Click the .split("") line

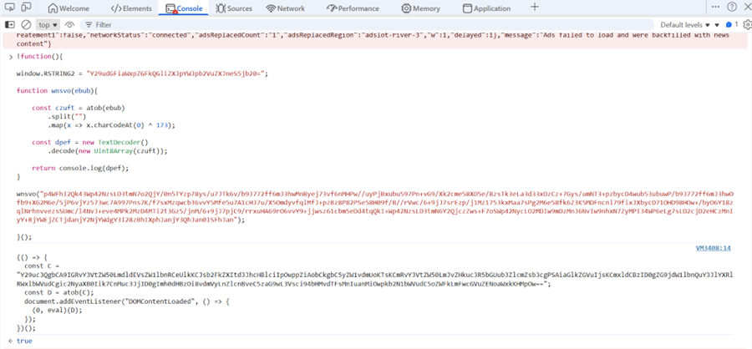[x=67, y=117]
